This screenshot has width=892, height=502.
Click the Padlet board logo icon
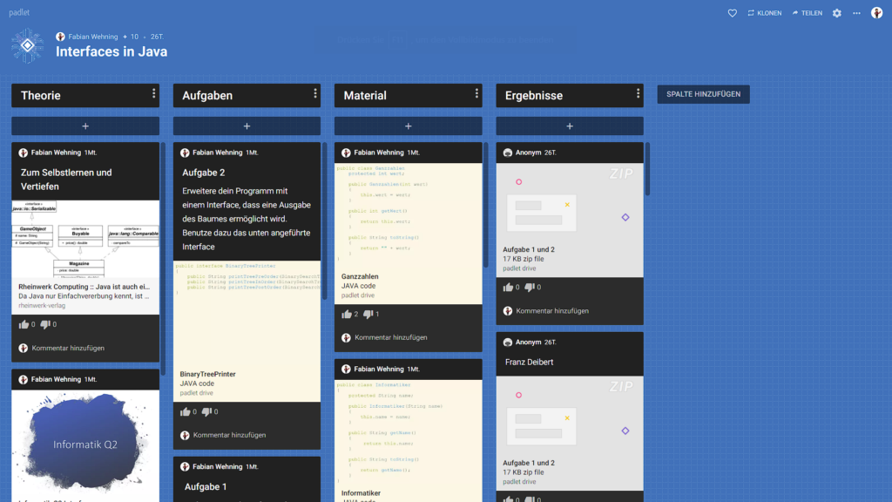click(x=27, y=46)
